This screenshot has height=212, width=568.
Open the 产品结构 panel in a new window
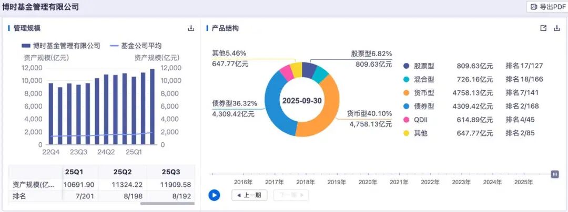tap(543, 28)
